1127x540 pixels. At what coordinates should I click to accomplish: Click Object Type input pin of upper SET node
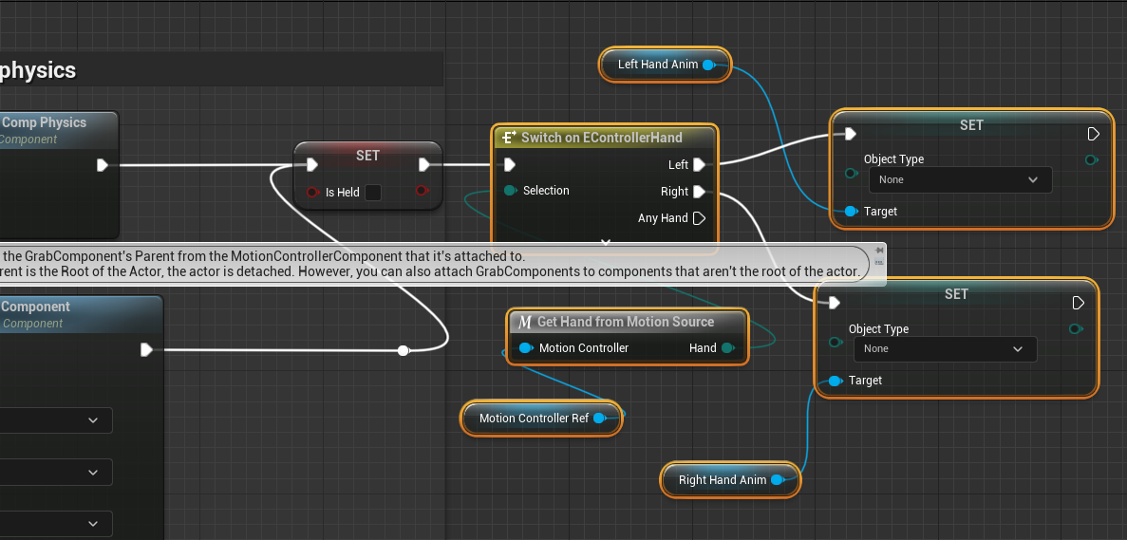point(851,173)
